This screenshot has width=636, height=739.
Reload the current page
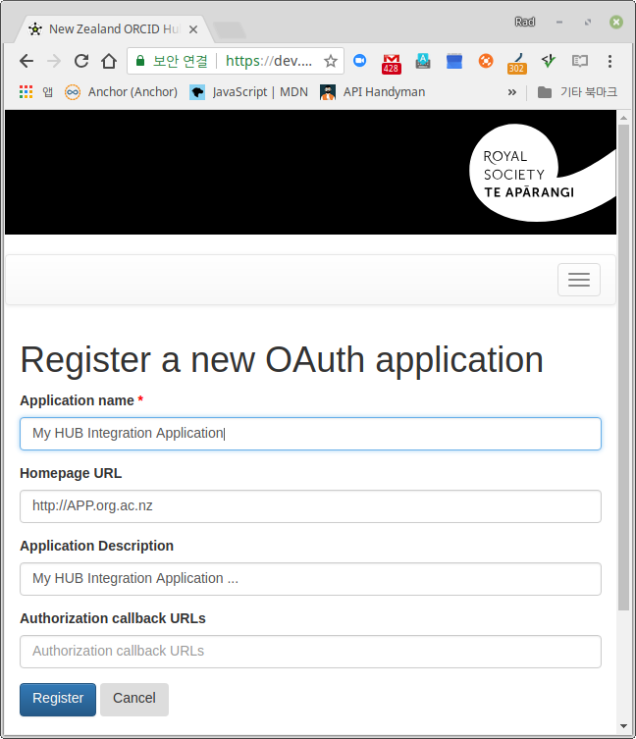click(x=81, y=61)
